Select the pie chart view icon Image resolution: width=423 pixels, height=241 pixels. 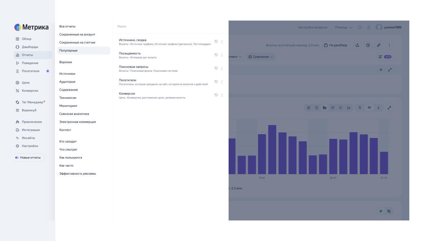[x=341, y=108]
